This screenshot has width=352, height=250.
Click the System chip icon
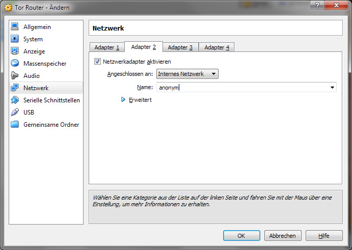click(15, 39)
